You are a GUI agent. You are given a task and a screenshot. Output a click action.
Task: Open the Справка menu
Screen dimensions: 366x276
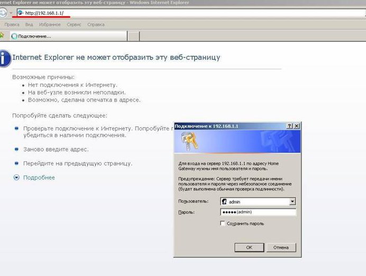[96, 24]
